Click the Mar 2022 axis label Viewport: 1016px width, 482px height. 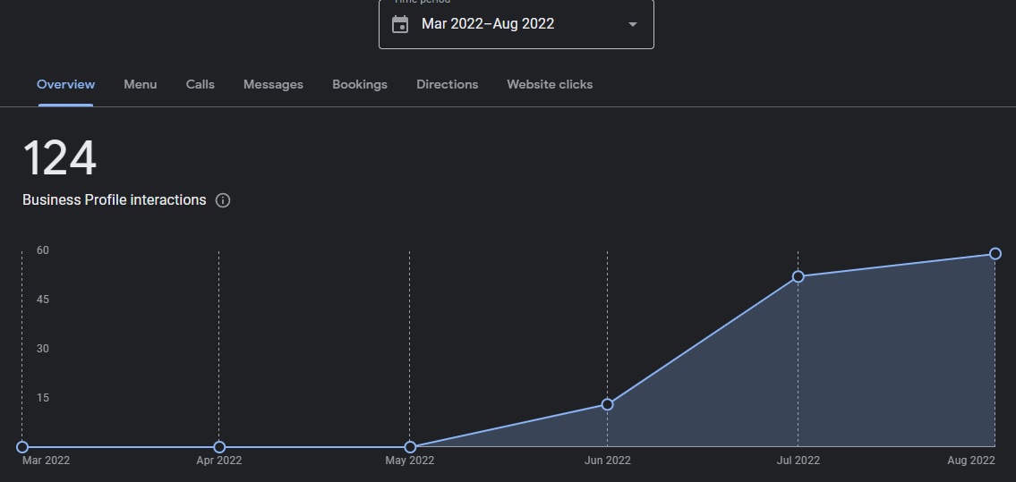point(46,461)
